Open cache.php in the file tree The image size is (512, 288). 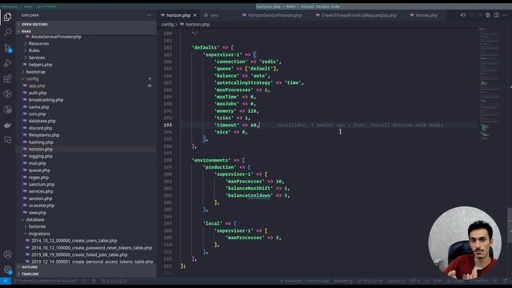tap(38, 107)
